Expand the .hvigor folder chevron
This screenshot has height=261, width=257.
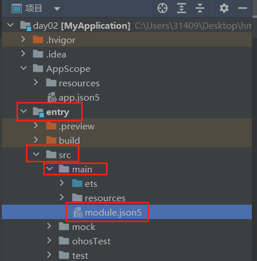pos(23,39)
